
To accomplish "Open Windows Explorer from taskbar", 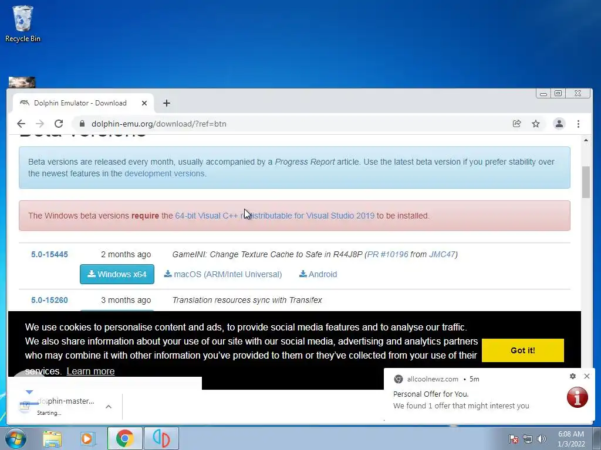I will (52, 439).
